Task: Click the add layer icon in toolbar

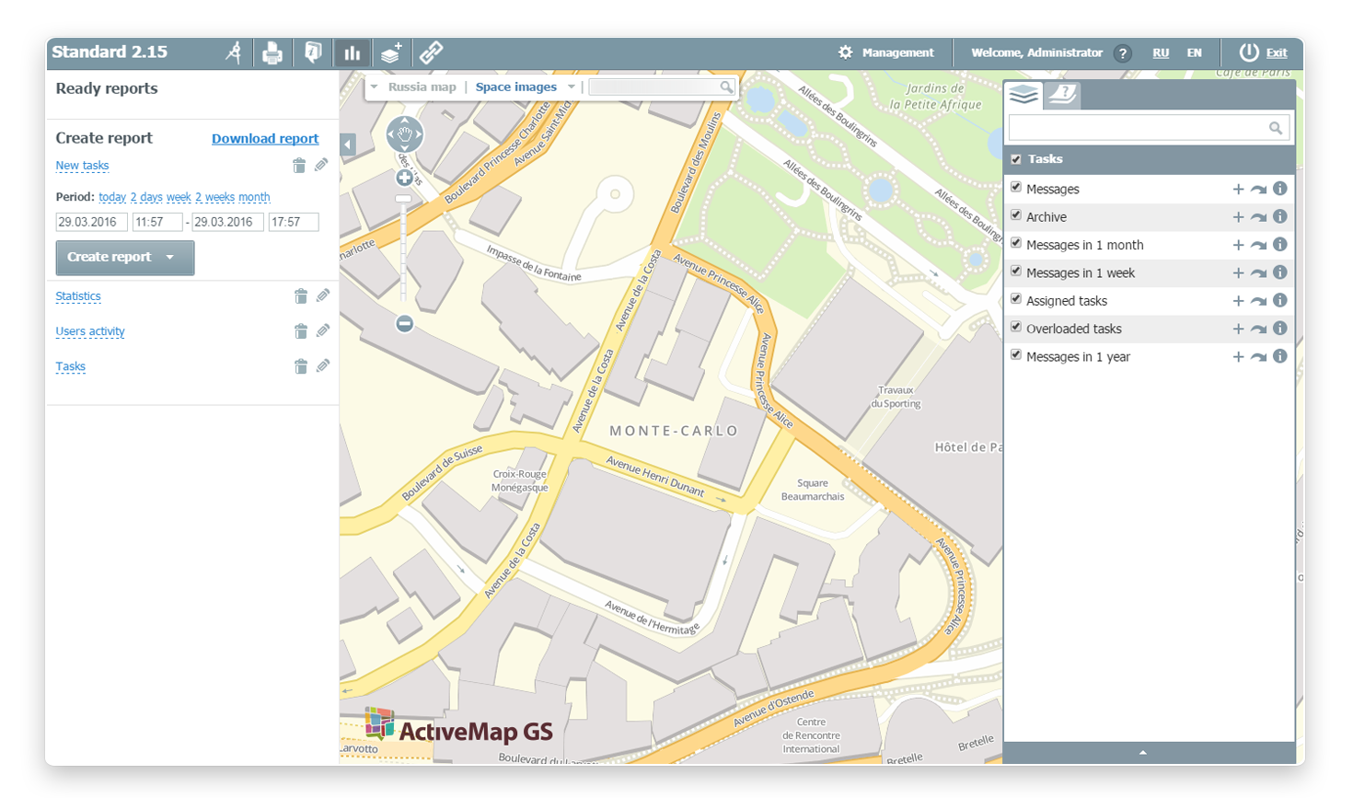Action: click(391, 52)
